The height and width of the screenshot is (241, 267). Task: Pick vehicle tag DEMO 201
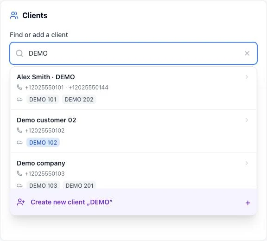[x=80, y=185]
